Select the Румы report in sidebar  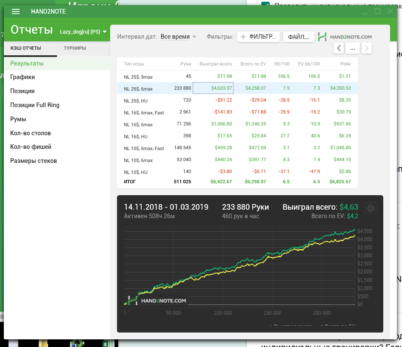18,119
